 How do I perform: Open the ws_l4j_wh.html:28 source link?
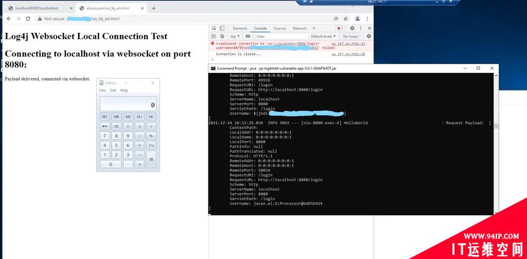pyautogui.click(x=348, y=54)
